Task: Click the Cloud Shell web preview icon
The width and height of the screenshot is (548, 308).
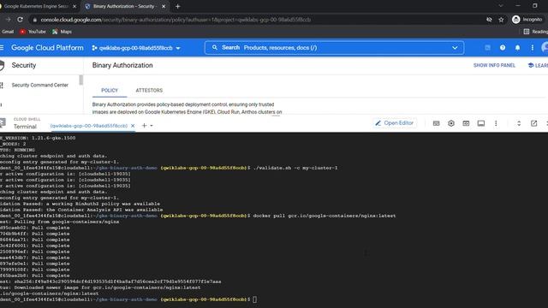Action: point(466,123)
